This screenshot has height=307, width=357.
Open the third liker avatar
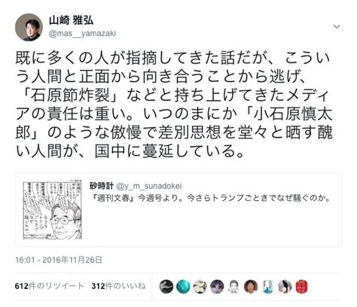tap(200, 287)
